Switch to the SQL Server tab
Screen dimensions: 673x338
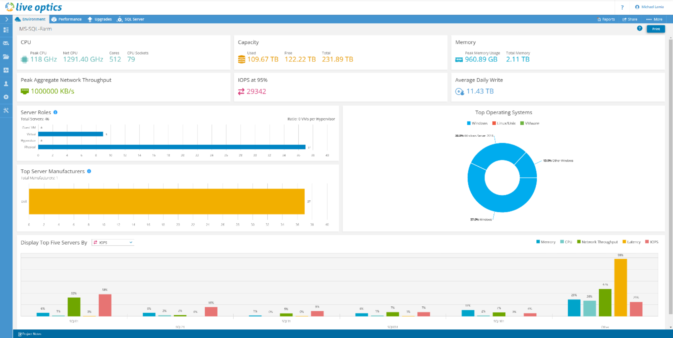(131, 19)
